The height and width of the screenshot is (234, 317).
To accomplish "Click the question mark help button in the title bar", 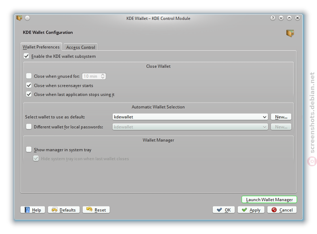I will 273,18.
